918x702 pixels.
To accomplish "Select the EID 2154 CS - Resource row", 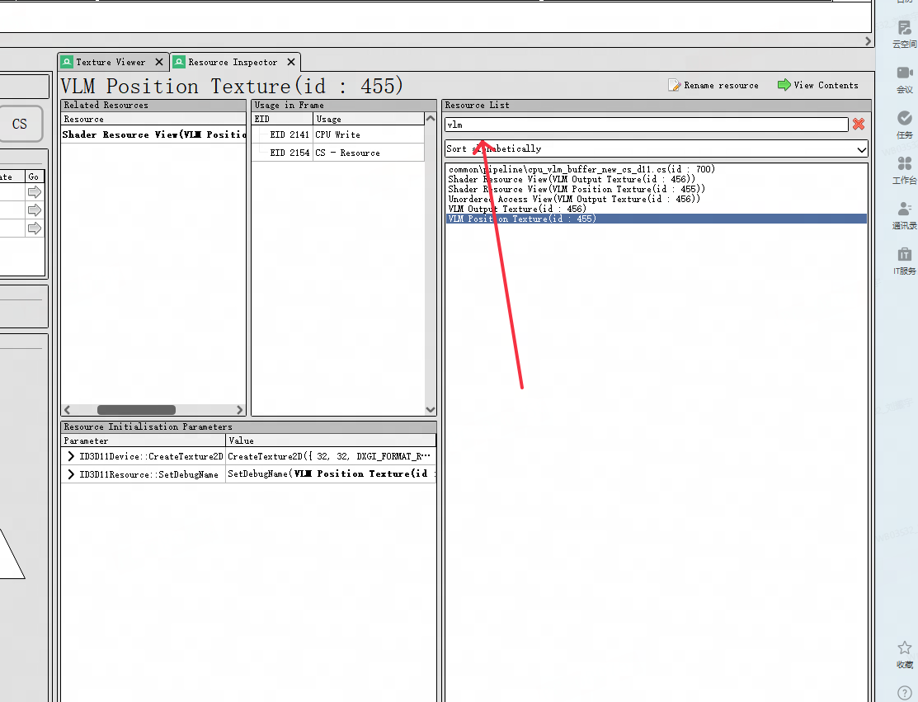I will coord(346,153).
